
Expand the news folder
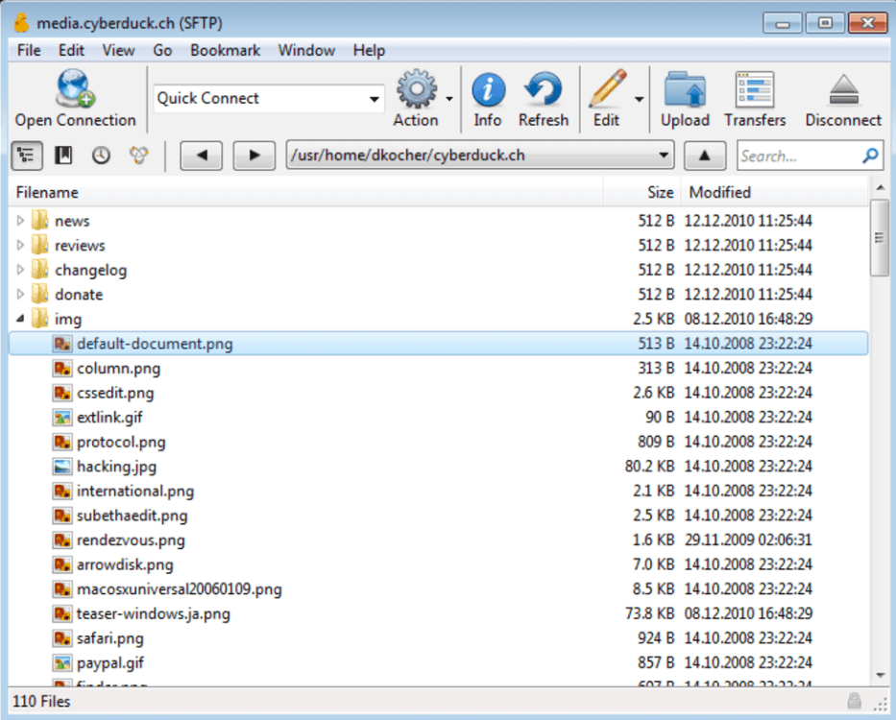click(21, 221)
